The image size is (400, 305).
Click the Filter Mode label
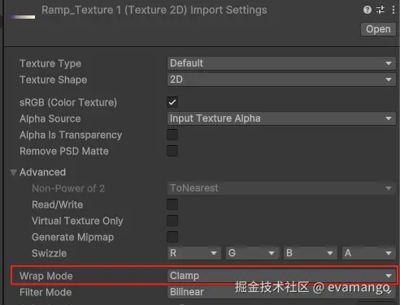(46, 292)
